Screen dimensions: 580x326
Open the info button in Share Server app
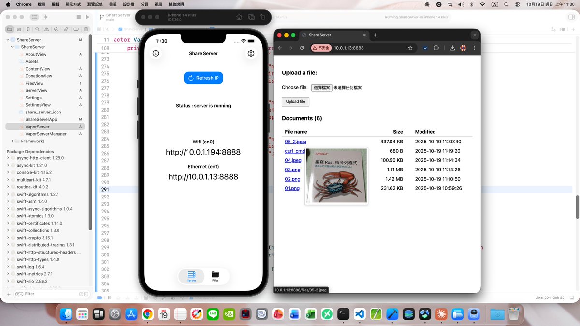156,53
